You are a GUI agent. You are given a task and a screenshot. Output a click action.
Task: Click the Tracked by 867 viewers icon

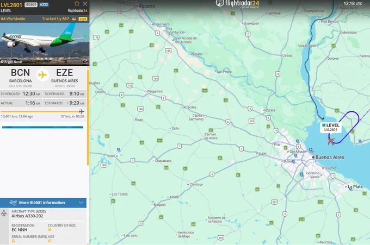pos(74,19)
